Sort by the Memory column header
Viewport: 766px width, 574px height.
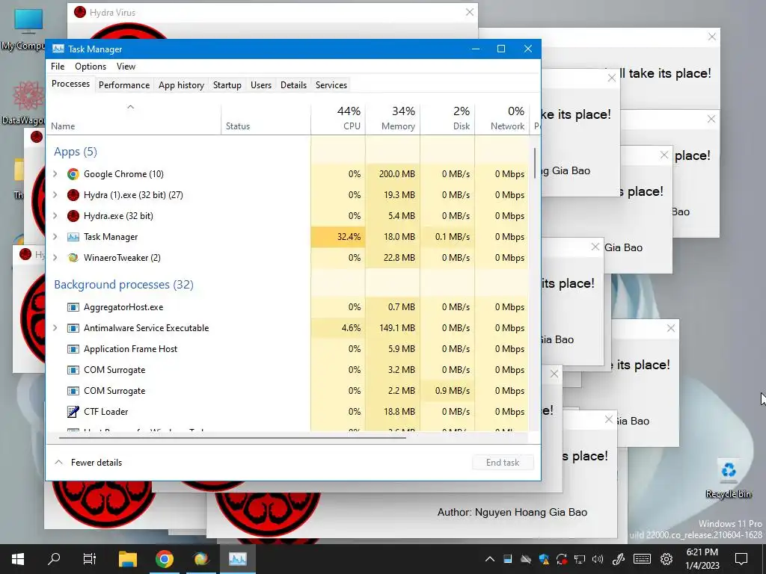click(393, 119)
